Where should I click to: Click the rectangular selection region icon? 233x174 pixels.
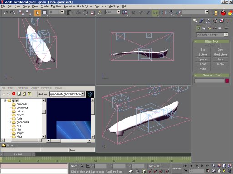tap(45, 13)
